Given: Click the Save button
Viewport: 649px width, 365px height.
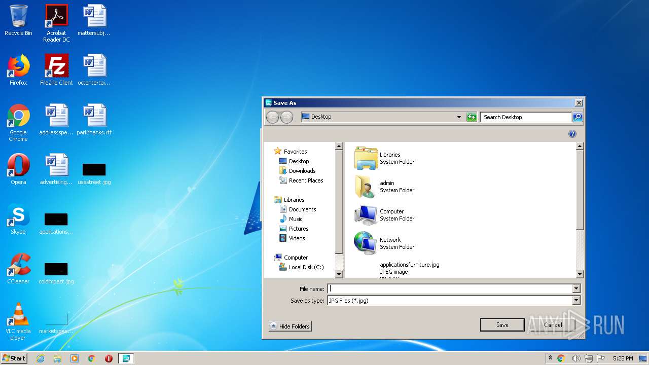Looking at the screenshot, I should (x=502, y=325).
